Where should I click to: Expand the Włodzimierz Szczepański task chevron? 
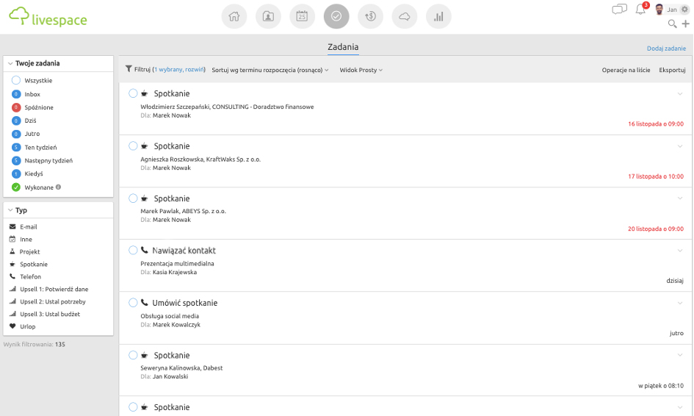coord(680,93)
